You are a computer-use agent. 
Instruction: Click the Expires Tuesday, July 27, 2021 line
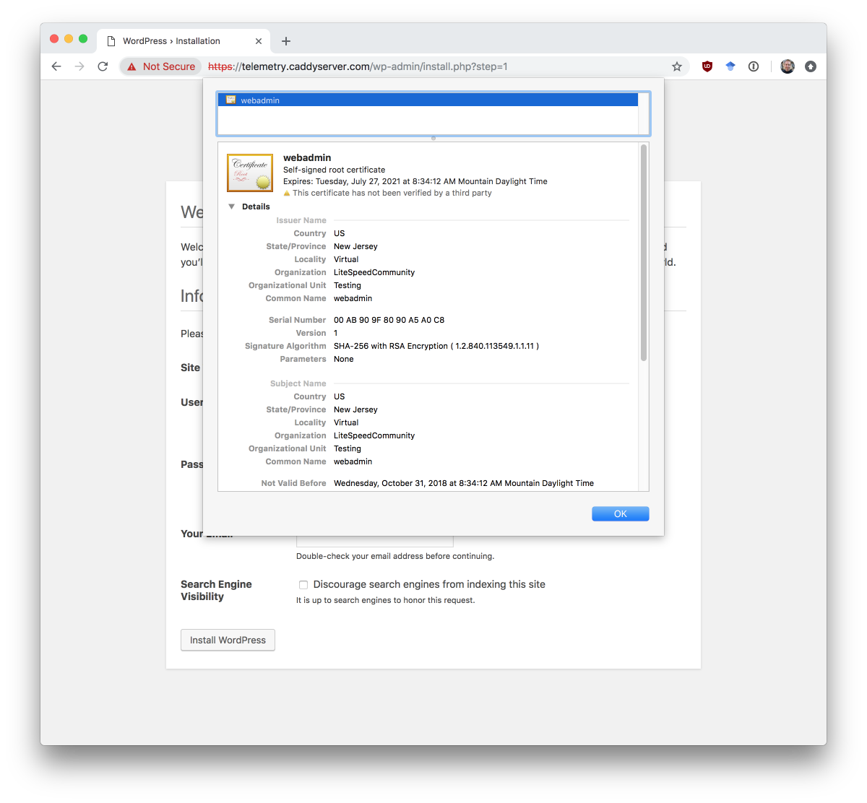pos(415,181)
